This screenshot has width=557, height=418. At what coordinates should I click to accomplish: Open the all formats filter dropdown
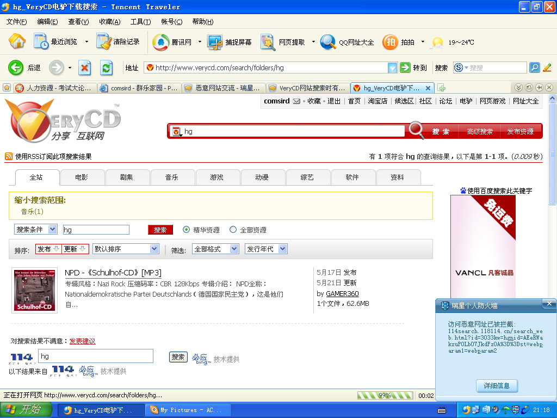[215, 249]
